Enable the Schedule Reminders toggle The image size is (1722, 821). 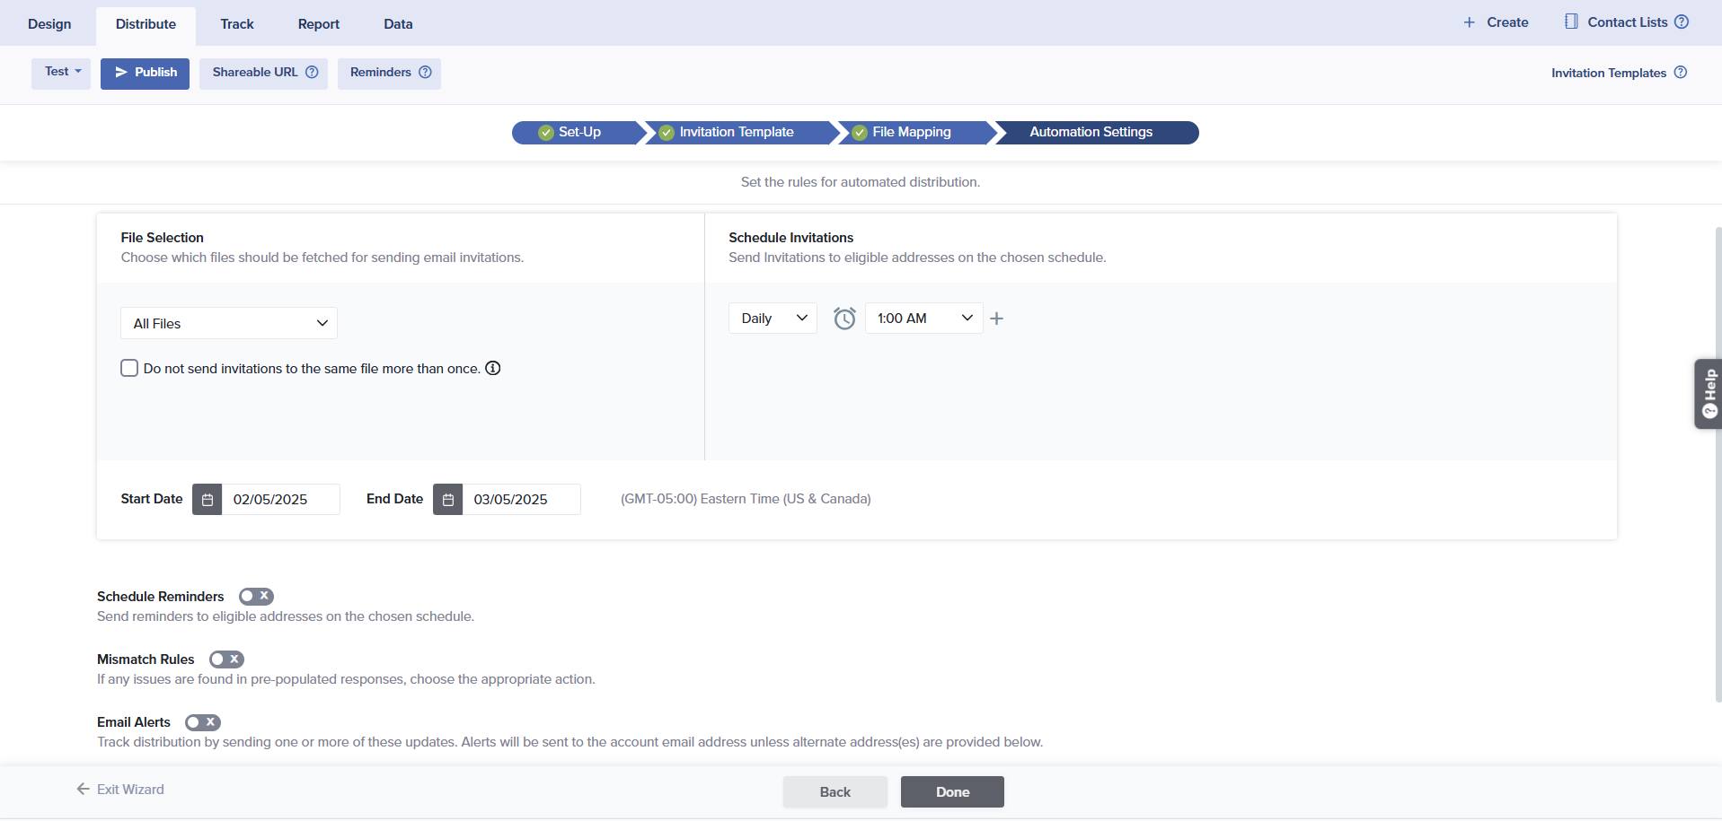pyautogui.click(x=256, y=597)
